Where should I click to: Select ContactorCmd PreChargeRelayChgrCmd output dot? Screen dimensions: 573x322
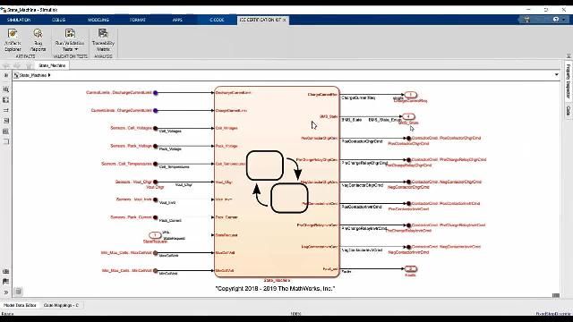point(408,160)
